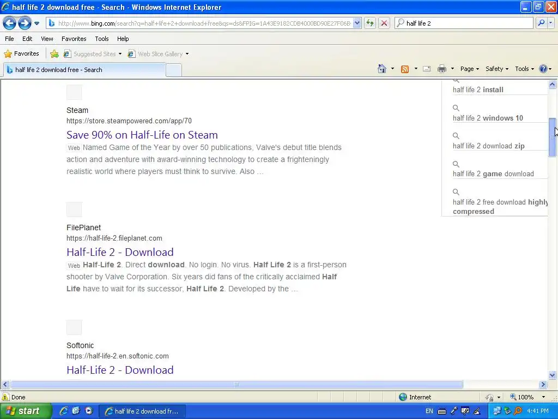Open the Suggested Sites link
558x419 pixels.
tap(90, 54)
